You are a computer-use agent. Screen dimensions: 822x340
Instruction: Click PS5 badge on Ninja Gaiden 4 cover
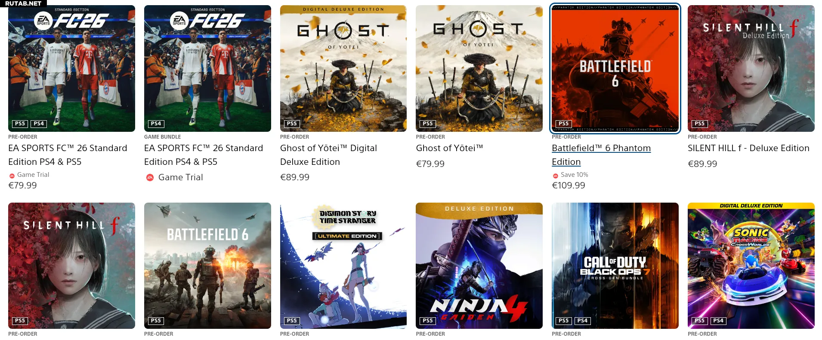(427, 321)
